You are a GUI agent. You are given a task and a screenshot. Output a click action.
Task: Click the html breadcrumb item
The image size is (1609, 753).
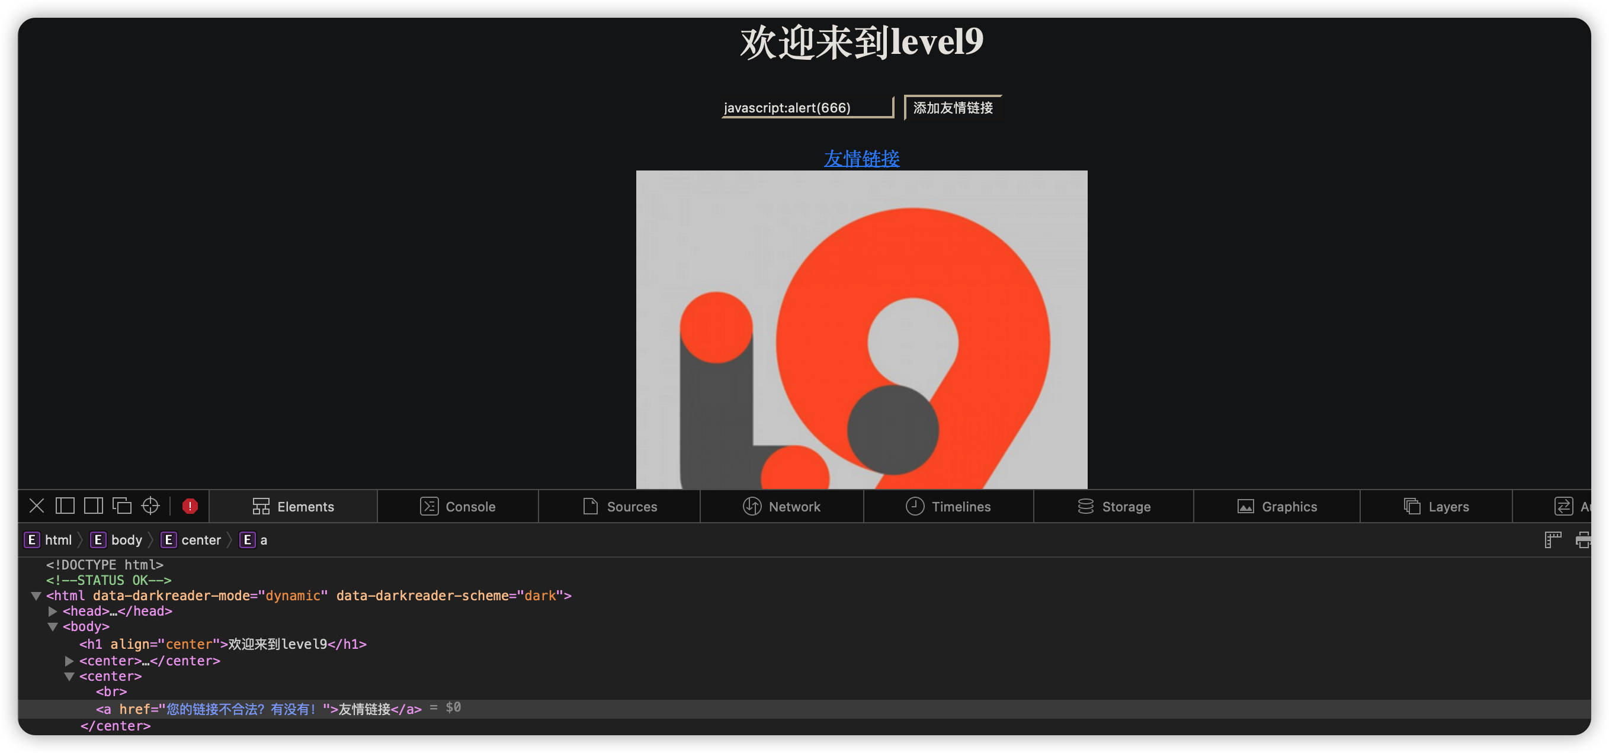[x=48, y=540]
